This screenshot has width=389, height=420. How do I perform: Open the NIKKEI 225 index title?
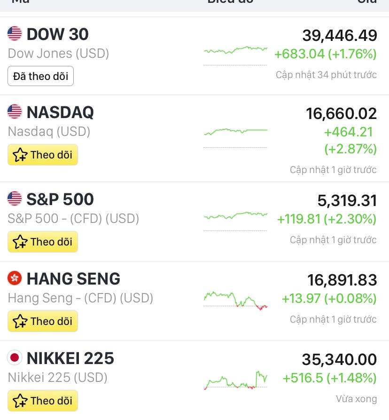pos(70,358)
